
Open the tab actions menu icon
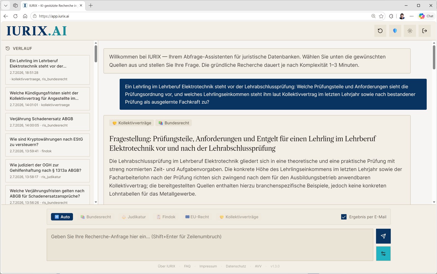(16, 5)
